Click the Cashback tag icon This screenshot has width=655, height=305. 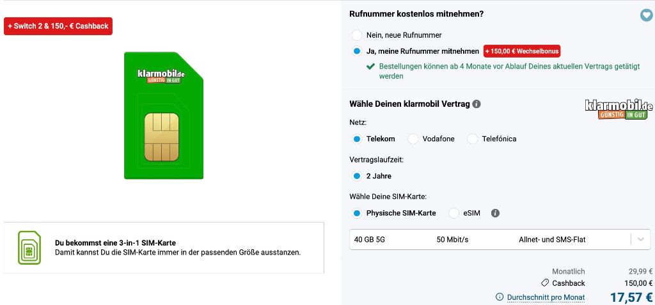(545, 283)
